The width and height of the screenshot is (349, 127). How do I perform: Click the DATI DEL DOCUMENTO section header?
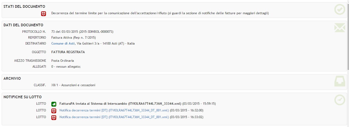(23, 25)
